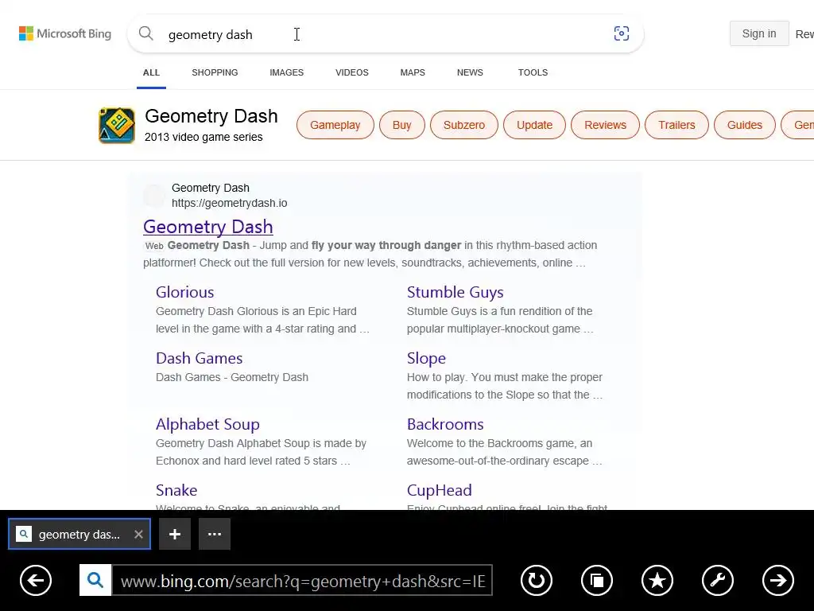Open the Geometry Dash main result link
The height and width of the screenshot is (611, 814).
pyautogui.click(x=208, y=227)
